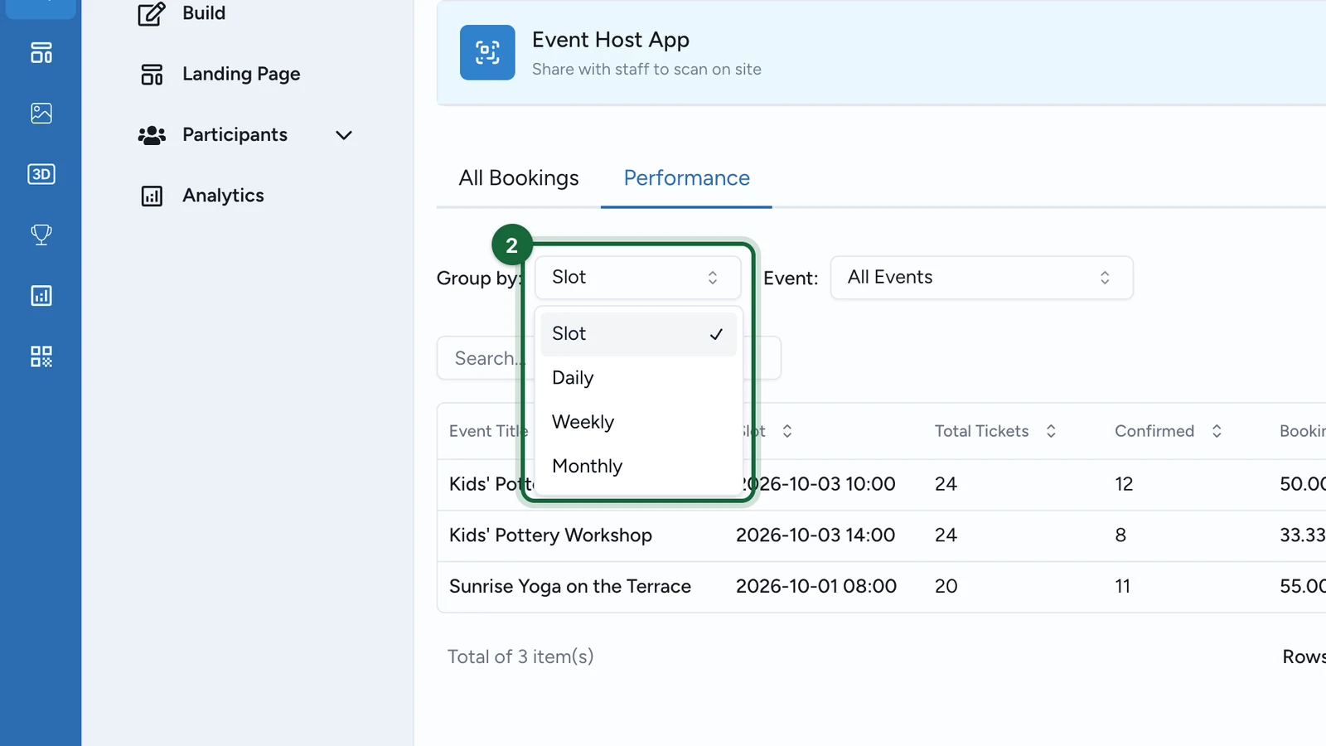Choose Slot option in dropdown list

point(638,334)
